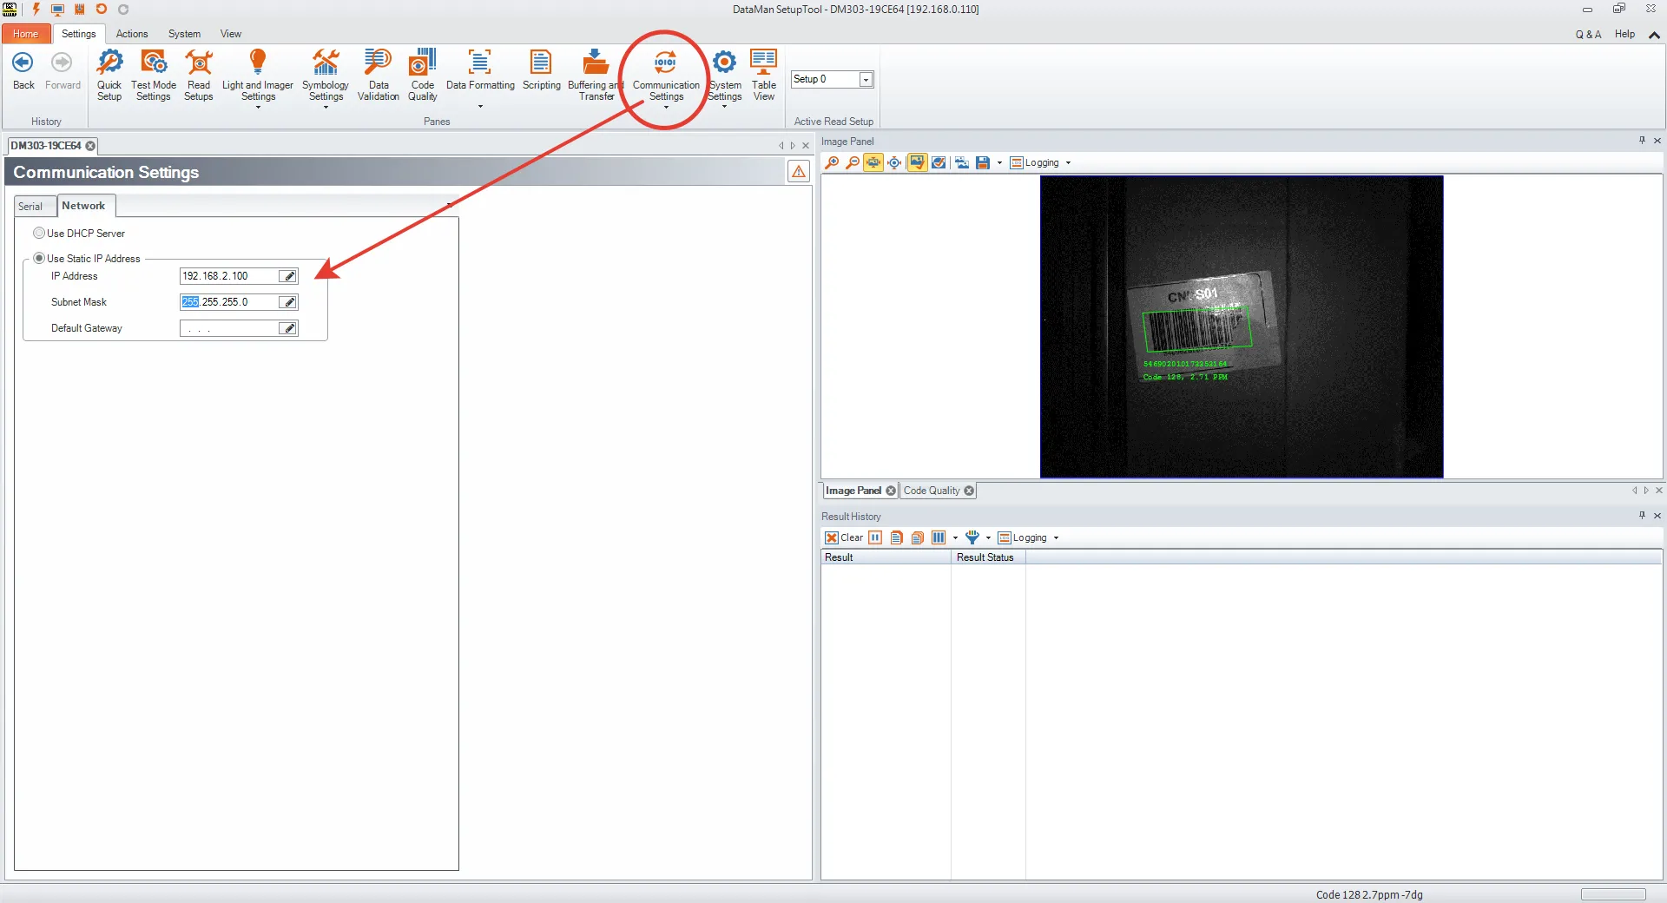Select Use DHCP Server option

[x=39, y=234]
